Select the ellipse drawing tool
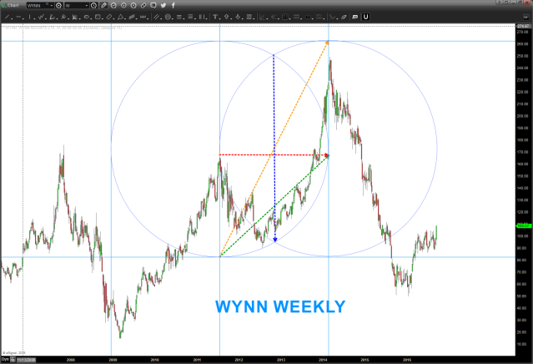Viewport: 533px width, 364px height. pos(87,17)
